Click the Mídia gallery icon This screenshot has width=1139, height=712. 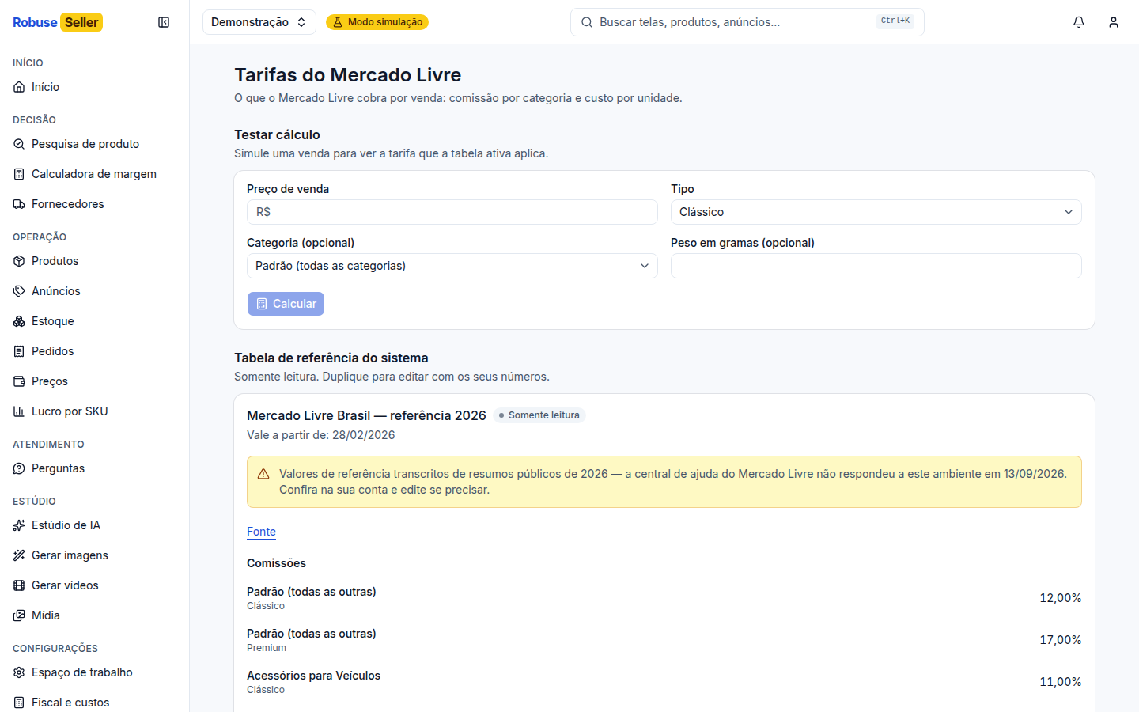(19, 615)
